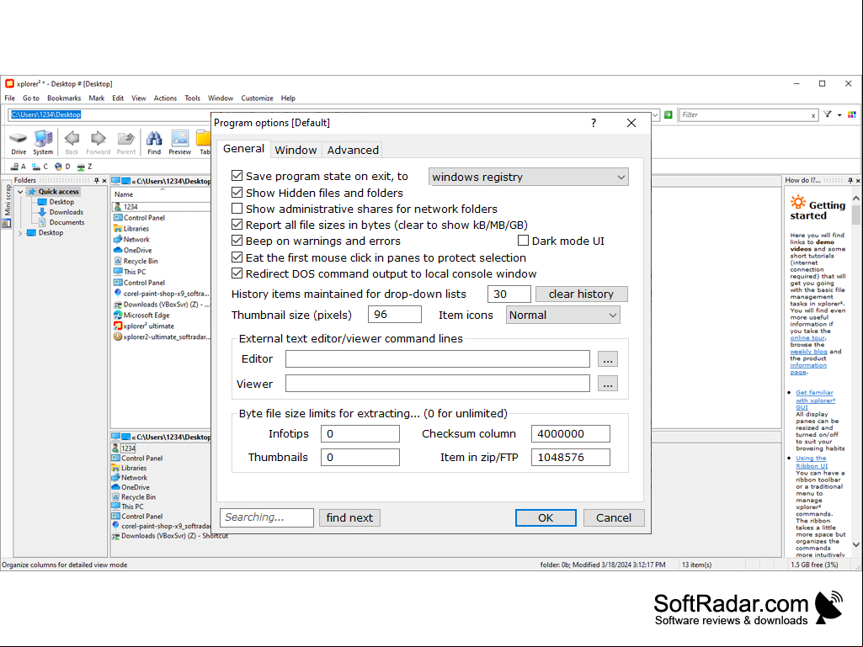Toggle Save program state on exit checkbox
Viewport: 863px width, 647px height.
[x=237, y=176]
